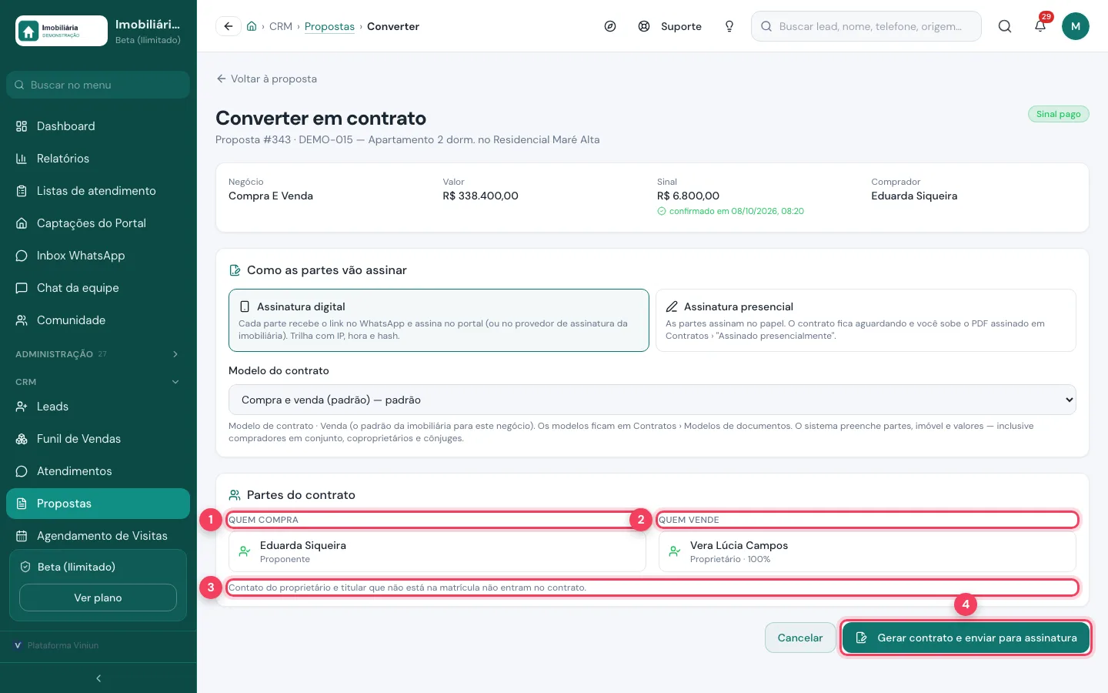
Task: Click the Comunidade people icon
Action: (x=22, y=320)
